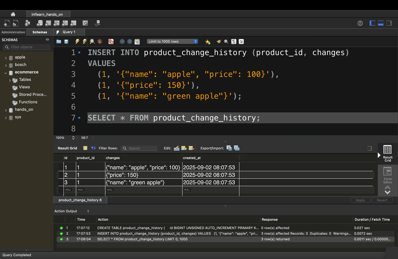398x259 pixels.
Task: Edit the current row with the pencil icon
Action: pyautogui.click(x=177, y=148)
